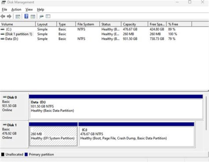Click the 260 MB capacity cell in list

coord(128,34)
